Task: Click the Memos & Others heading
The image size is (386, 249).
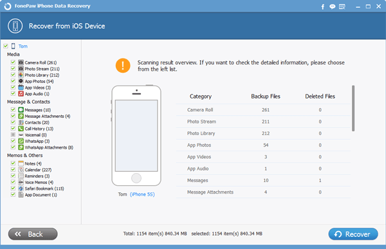Action: [24, 156]
